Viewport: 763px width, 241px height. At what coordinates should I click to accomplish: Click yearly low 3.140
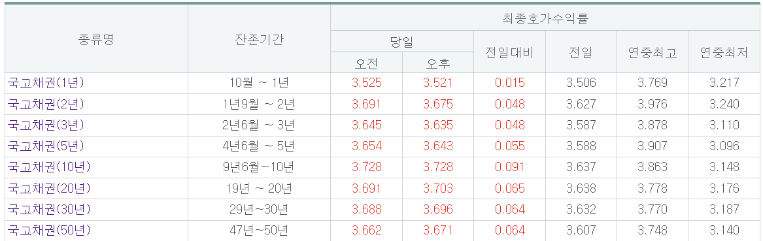pyautogui.click(x=724, y=231)
